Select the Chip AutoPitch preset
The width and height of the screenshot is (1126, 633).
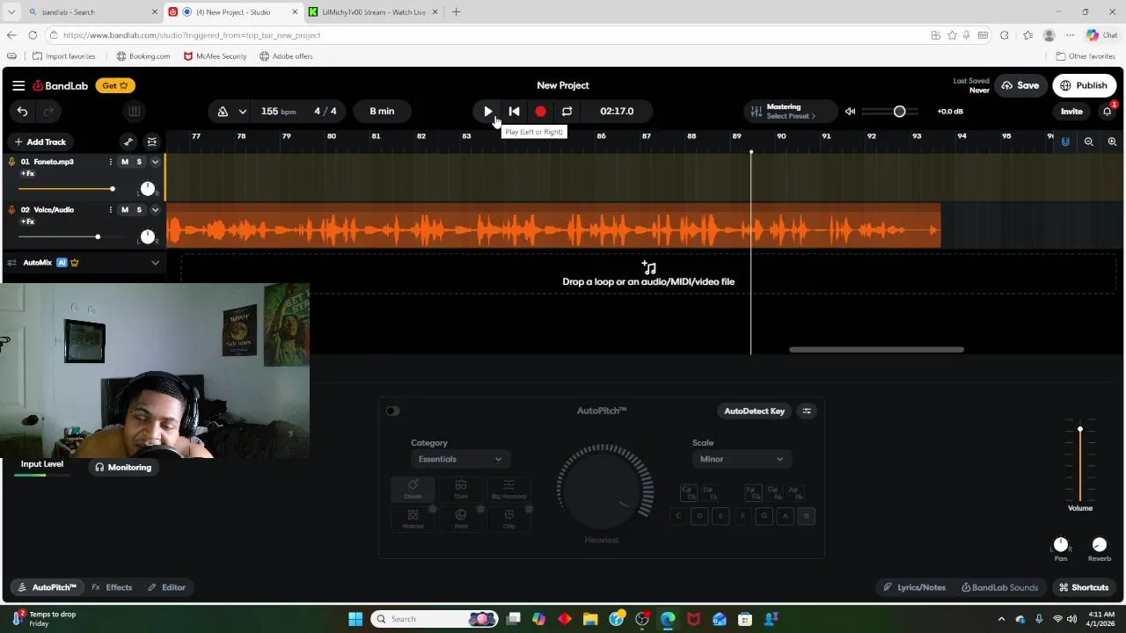point(508,519)
